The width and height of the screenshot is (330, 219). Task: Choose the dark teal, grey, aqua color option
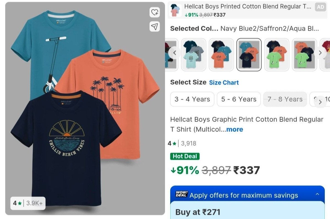(x=194, y=54)
